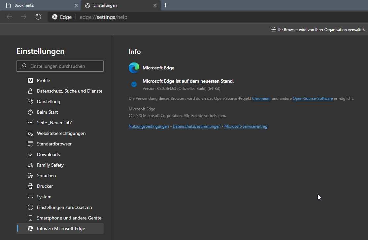This screenshot has width=368, height=240.
Task: Open the Chromium link
Action: pos(261,99)
